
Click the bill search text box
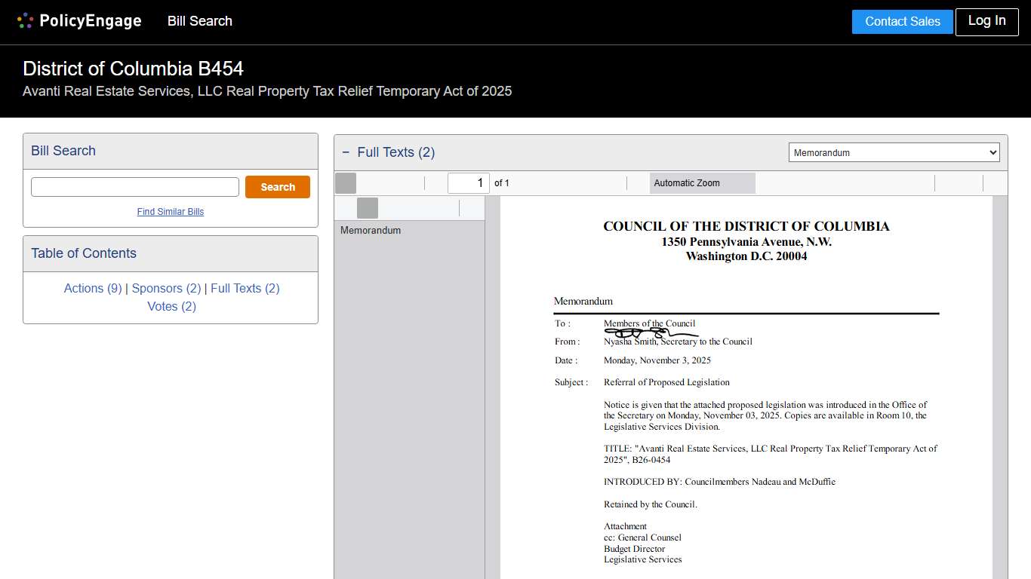[134, 185]
